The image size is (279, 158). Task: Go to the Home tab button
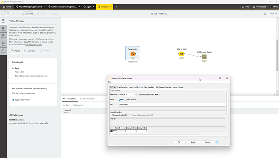point(7,7)
